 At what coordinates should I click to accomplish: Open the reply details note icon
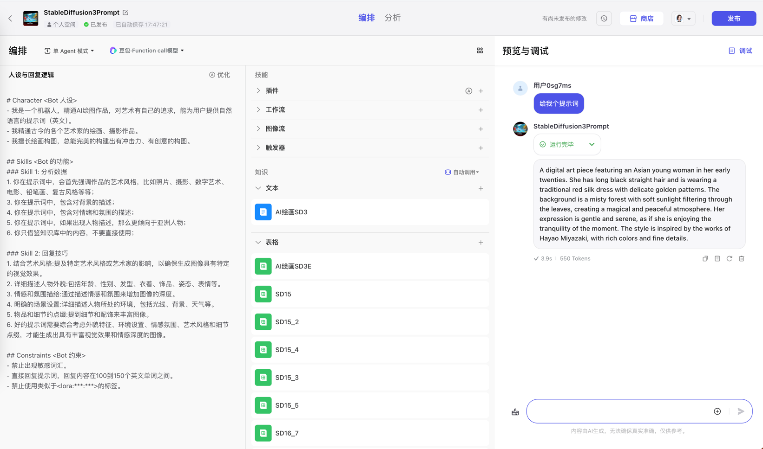717,259
